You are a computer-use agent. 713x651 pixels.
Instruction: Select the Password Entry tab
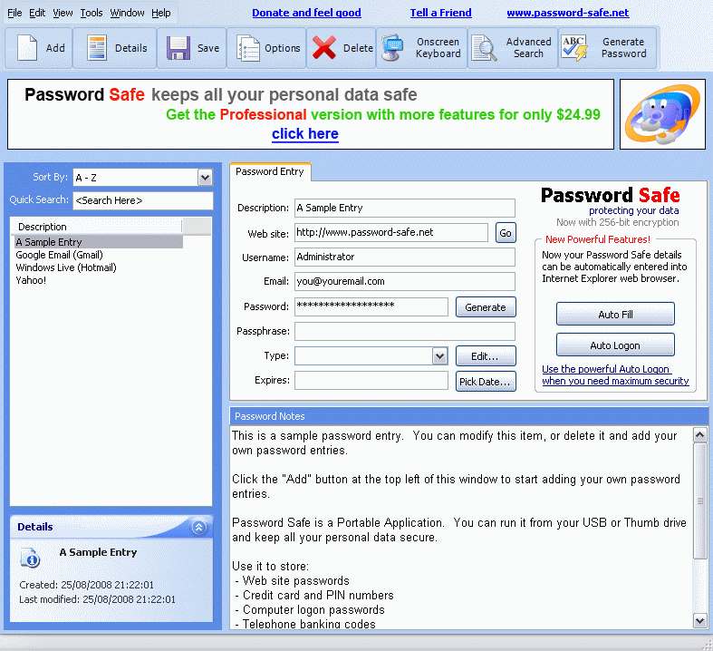(270, 171)
